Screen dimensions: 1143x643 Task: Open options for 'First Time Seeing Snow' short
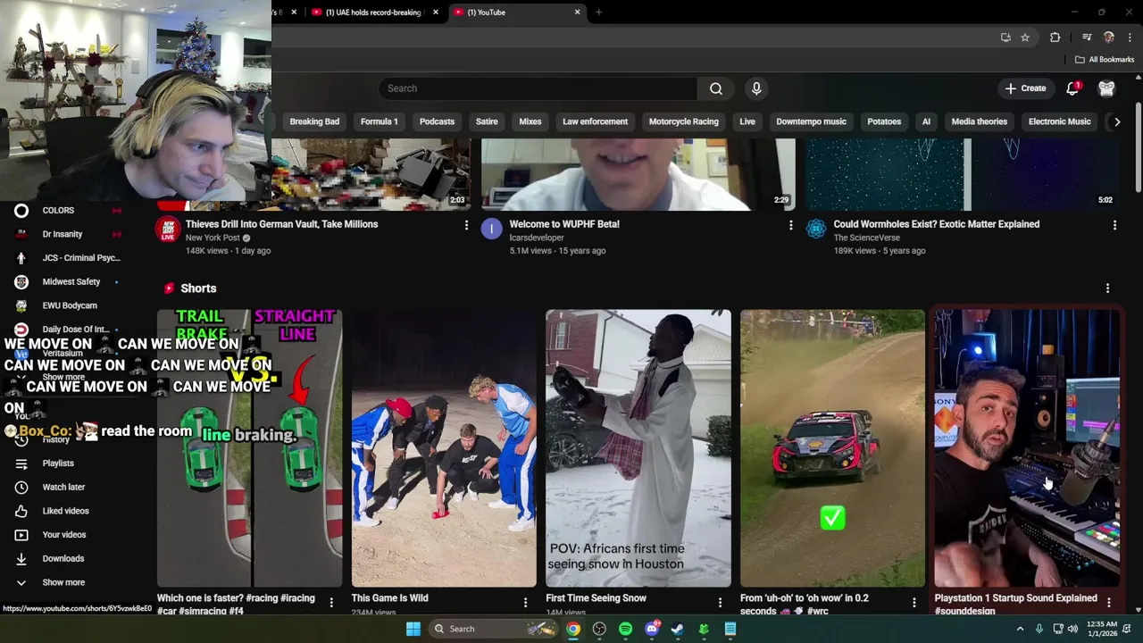[720, 603]
